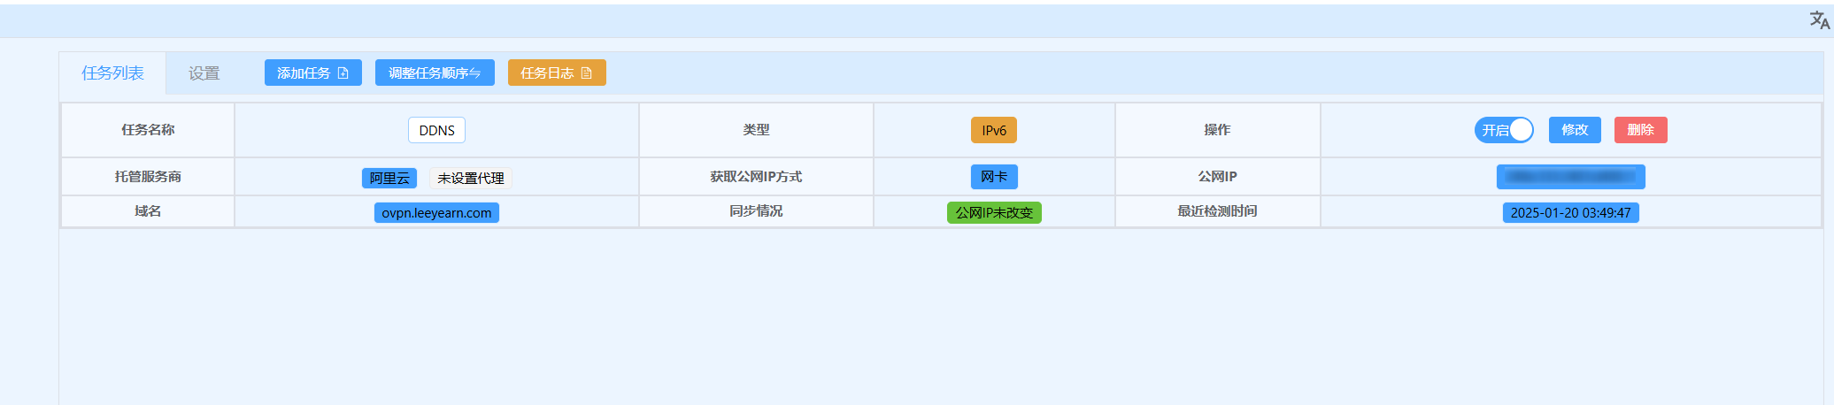Screen dimensions: 1834x405
Task: Delete the task with the 删除 button
Action: (1640, 130)
